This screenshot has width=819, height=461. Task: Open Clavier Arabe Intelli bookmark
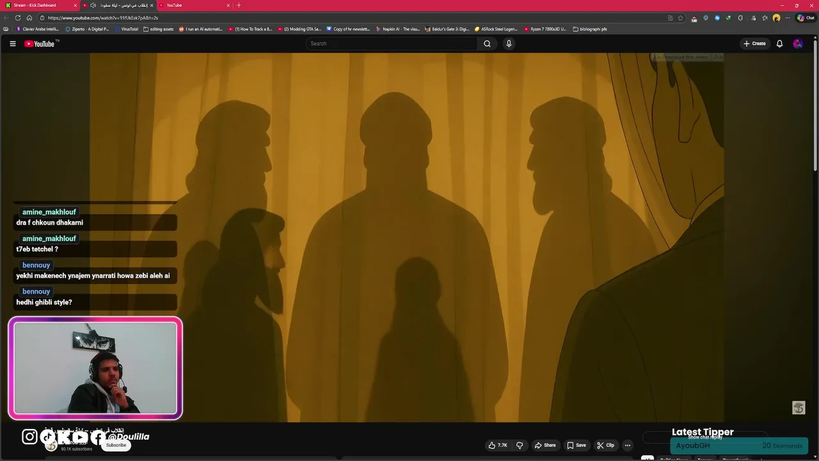(38, 29)
